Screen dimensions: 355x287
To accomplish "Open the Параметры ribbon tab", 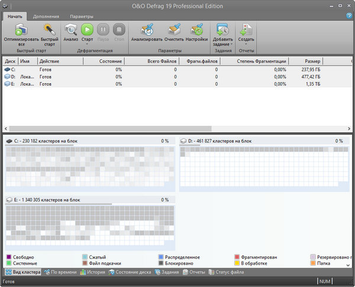I will (81, 17).
